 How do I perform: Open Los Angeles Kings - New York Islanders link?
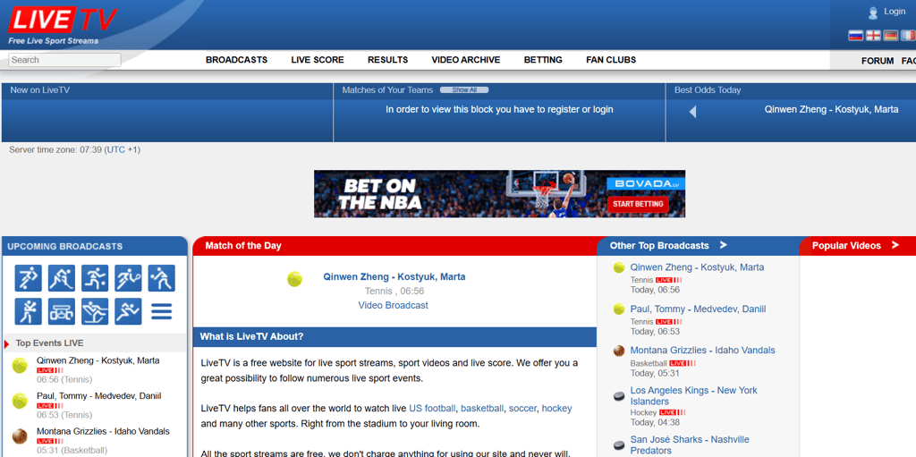point(693,396)
